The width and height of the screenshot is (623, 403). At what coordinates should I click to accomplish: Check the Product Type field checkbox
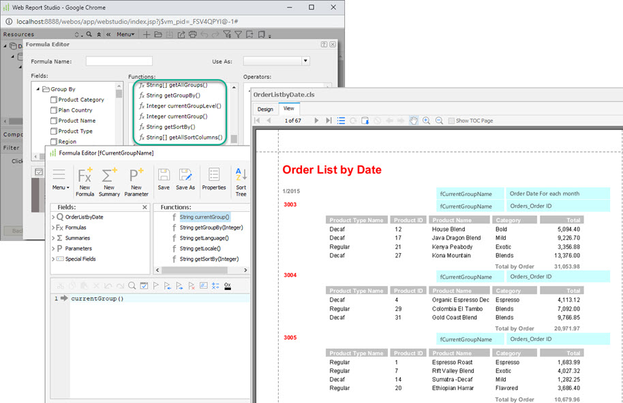54,131
